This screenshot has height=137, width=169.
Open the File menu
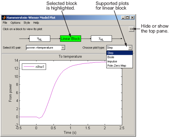(5, 23)
